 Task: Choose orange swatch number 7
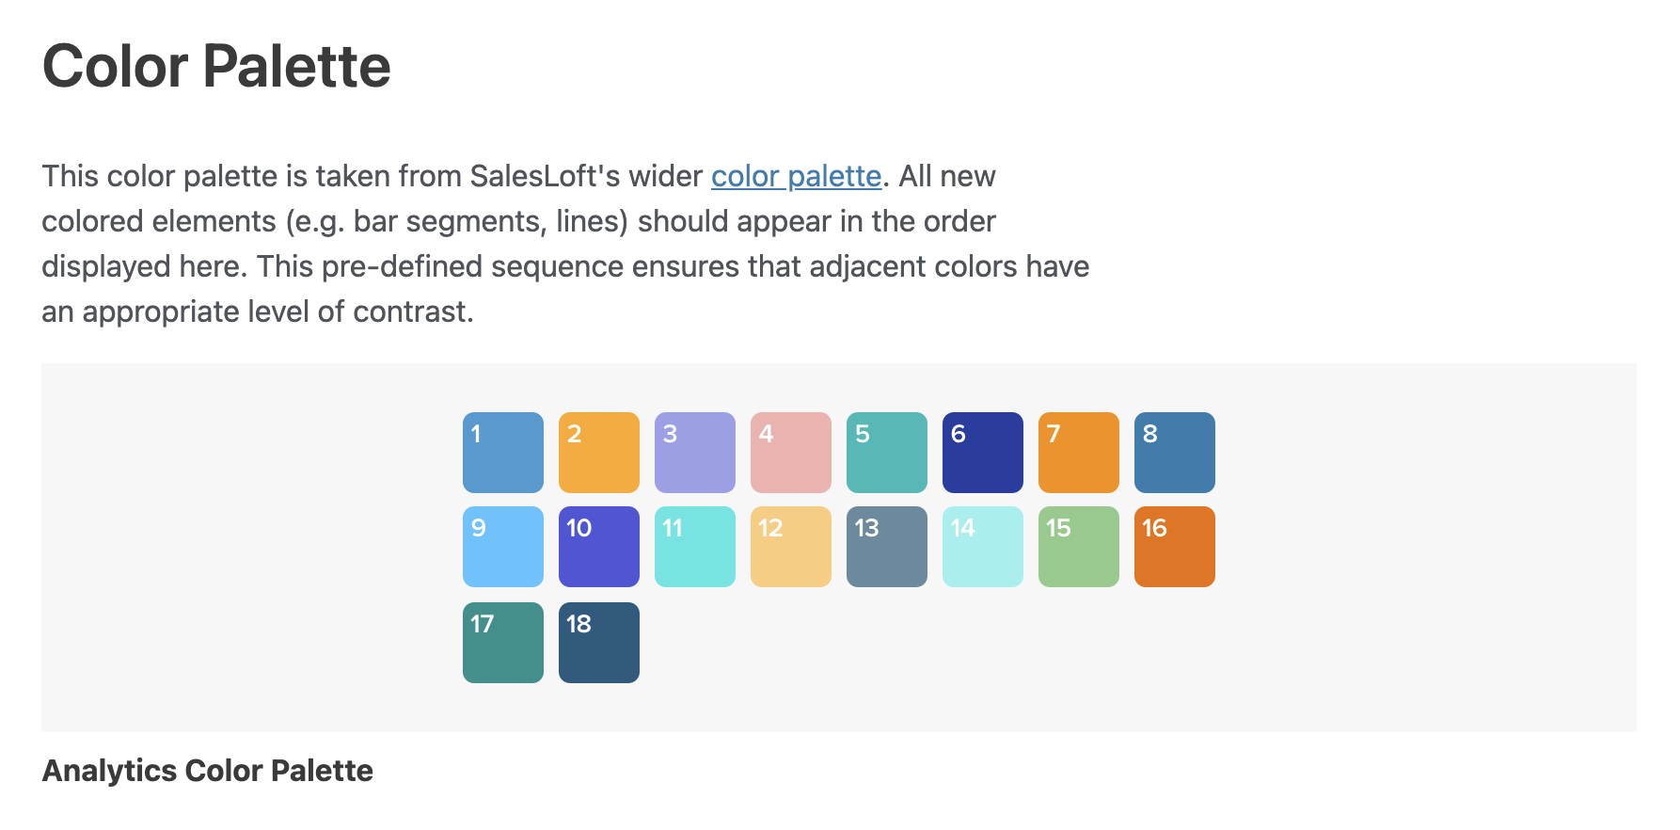point(1079,453)
